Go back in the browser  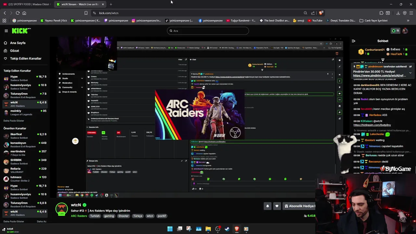tap(5, 13)
